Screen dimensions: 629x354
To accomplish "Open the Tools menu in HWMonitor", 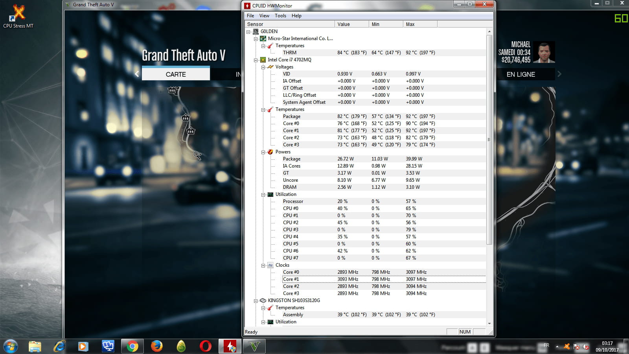I will 280,16.
